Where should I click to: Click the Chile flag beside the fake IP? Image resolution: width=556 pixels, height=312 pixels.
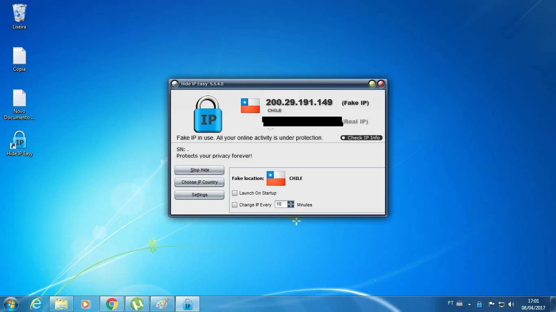pyautogui.click(x=250, y=105)
